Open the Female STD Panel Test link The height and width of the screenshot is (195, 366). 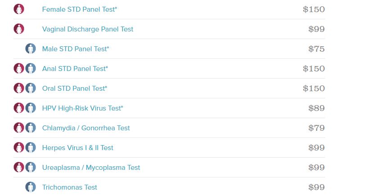(80, 9)
